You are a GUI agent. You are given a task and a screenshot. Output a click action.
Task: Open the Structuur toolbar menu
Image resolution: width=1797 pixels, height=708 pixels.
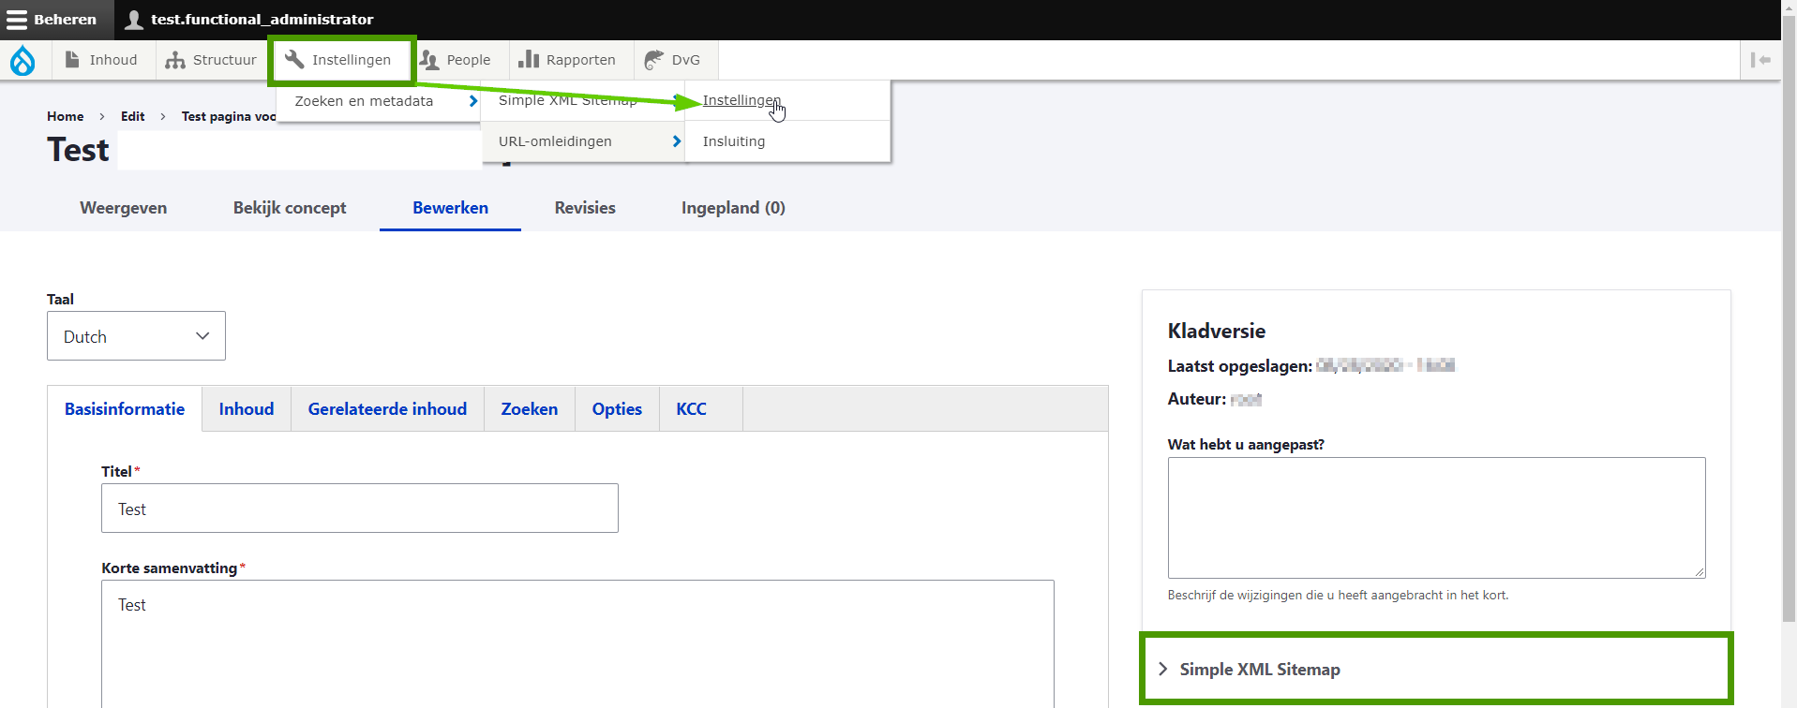tap(211, 60)
